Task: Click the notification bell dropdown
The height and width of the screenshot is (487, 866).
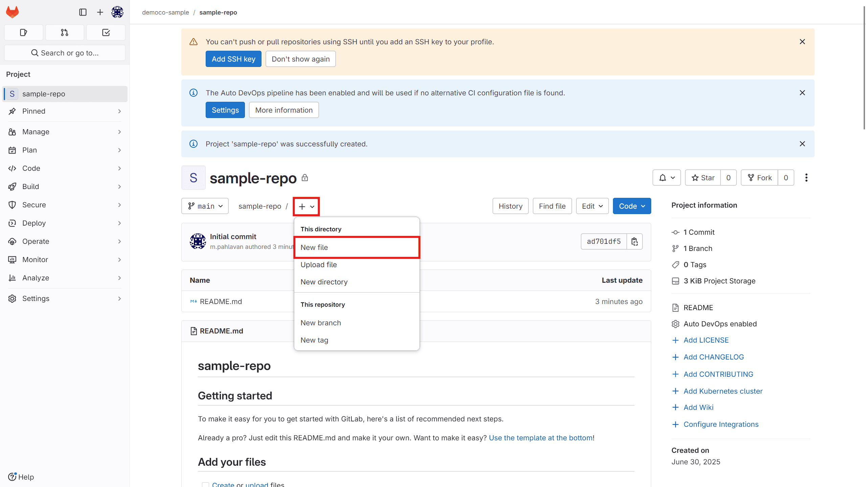Action: [666, 178]
